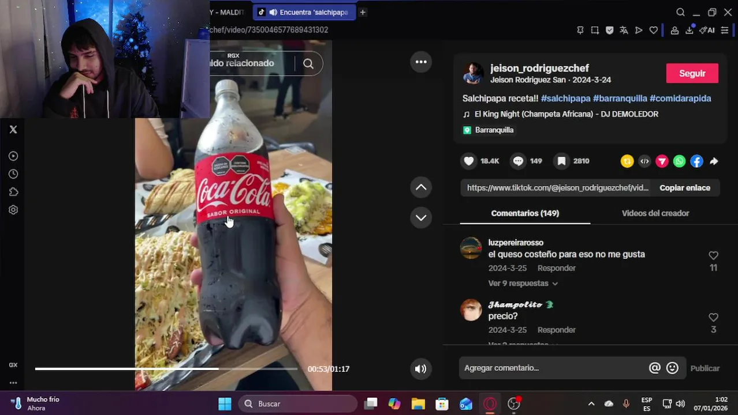Click the embed code share icon

click(644, 161)
